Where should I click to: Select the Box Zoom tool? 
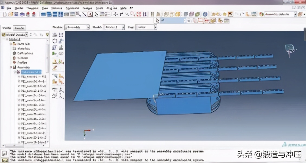133,14
